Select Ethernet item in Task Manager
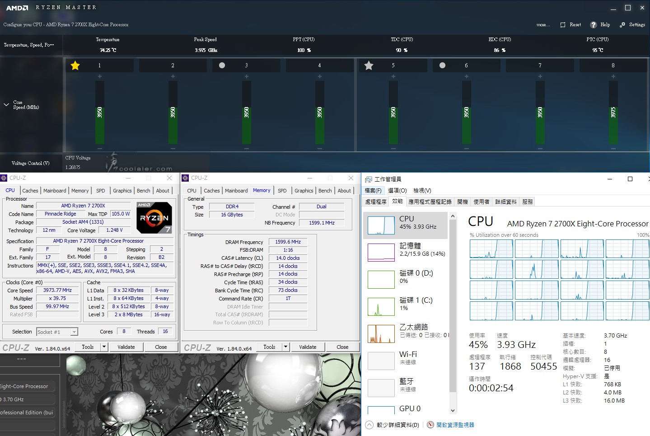The height and width of the screenshot is (436, 650). pos(406,333)
